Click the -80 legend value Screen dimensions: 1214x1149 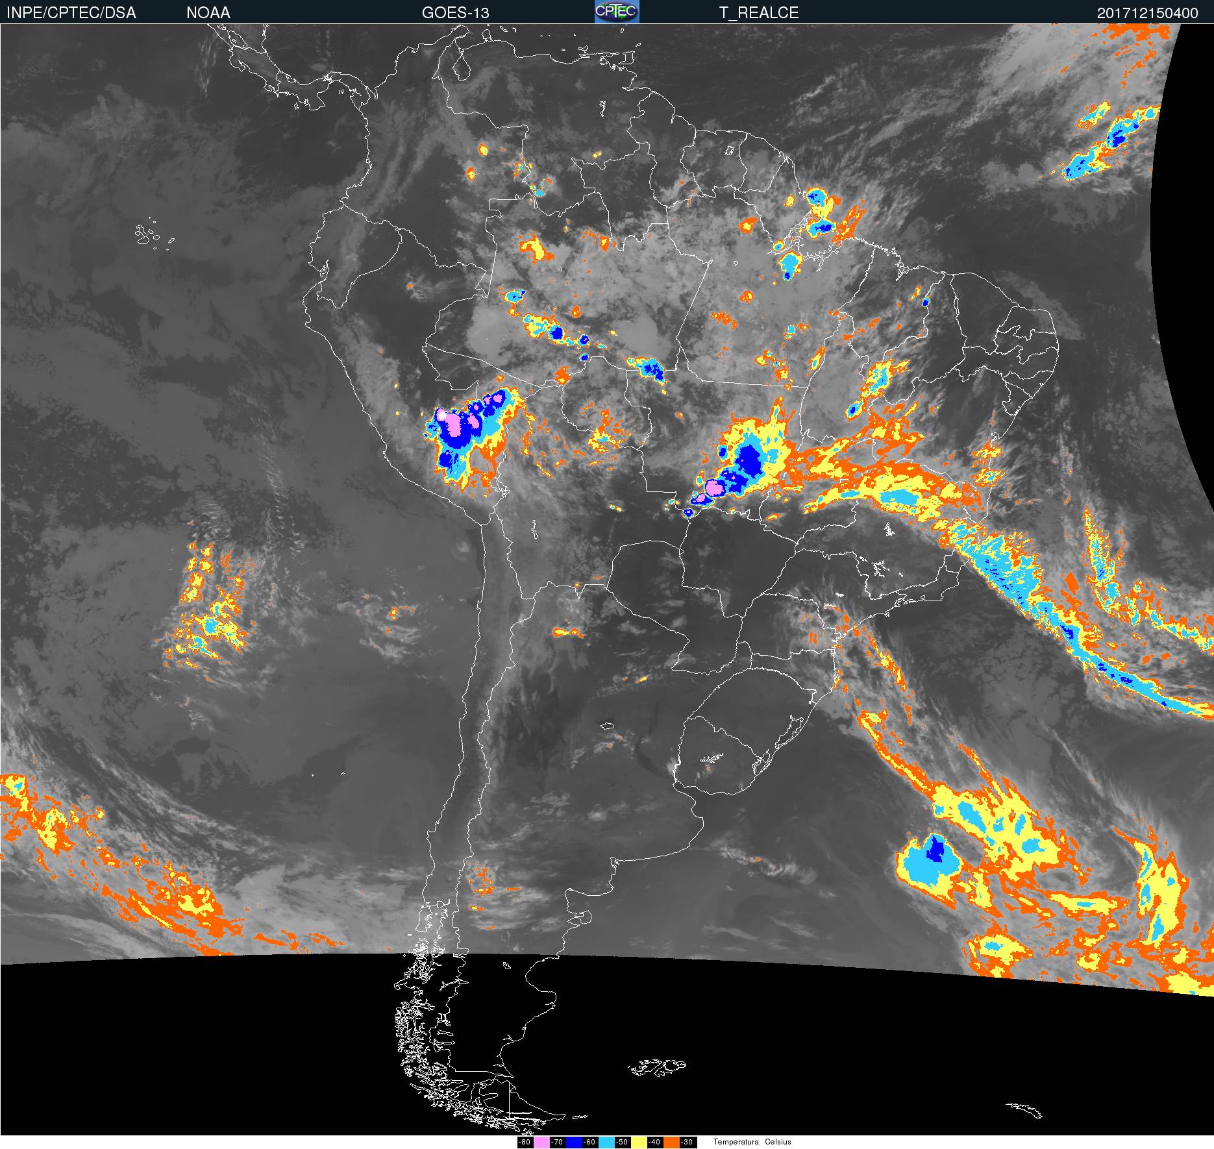point(525,1142)
